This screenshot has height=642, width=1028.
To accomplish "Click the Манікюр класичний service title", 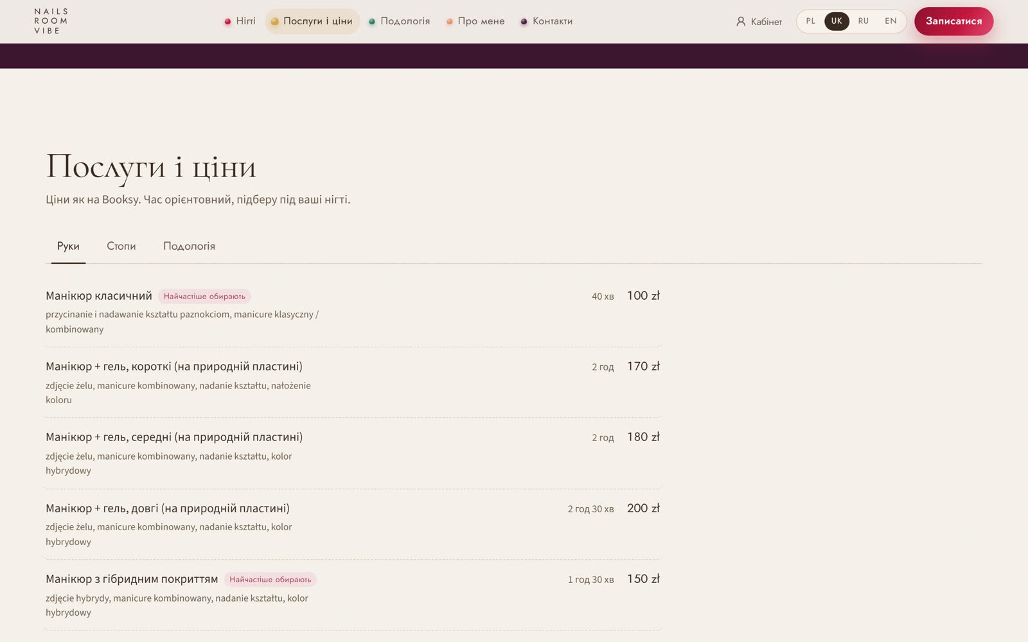I will 99,296.
